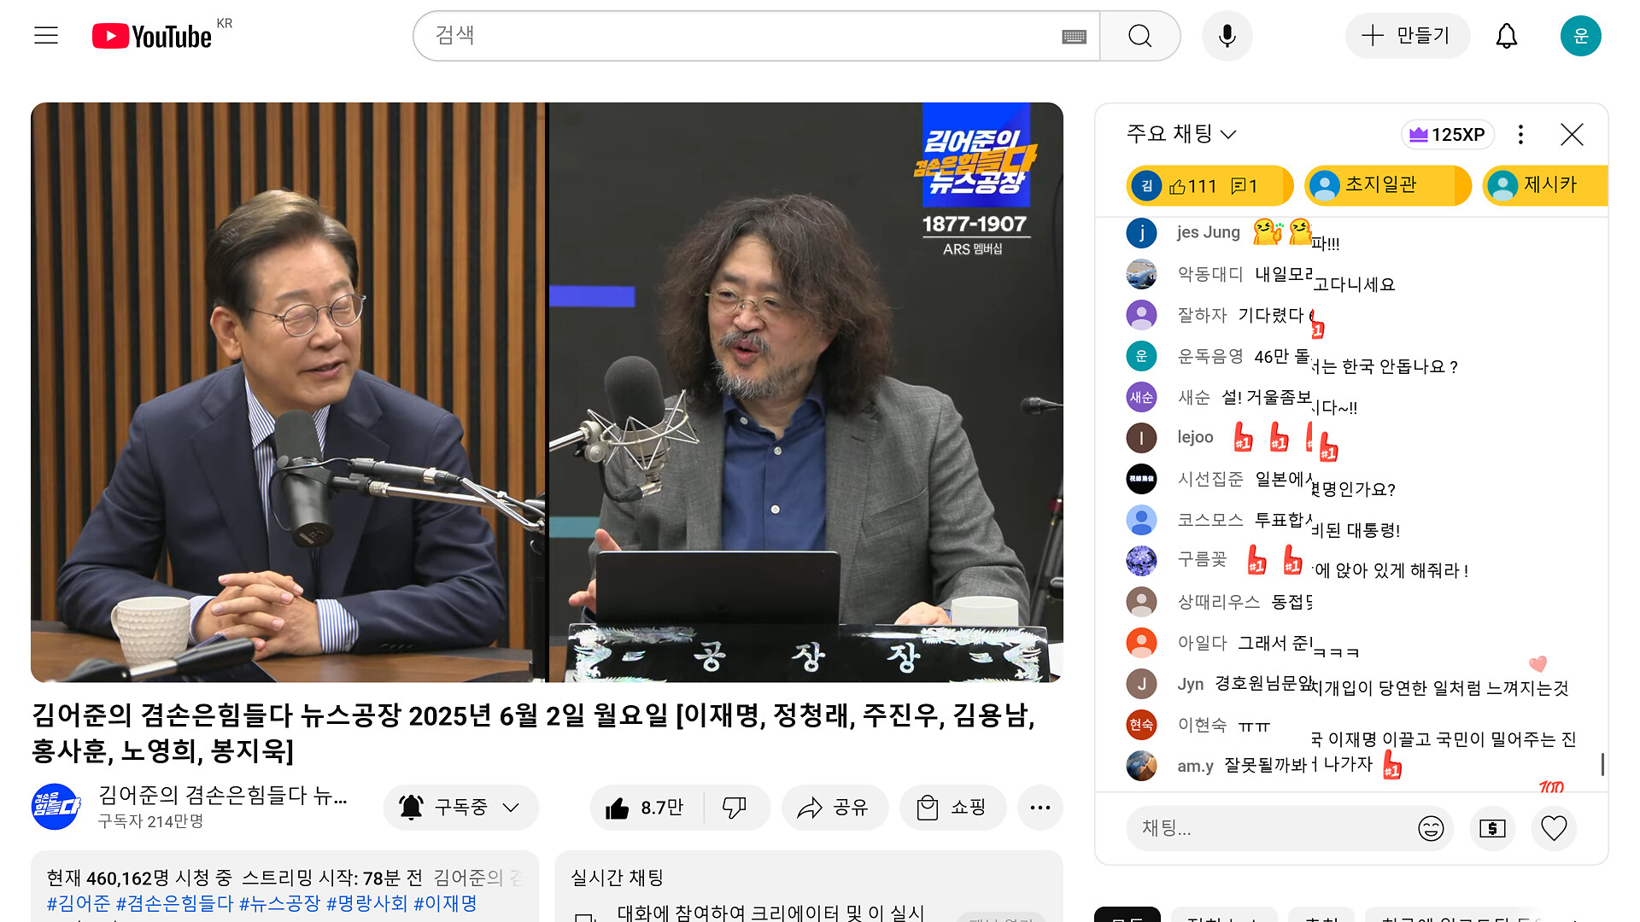Click the #이재명 hashtag link
The image size is (1640, 922).
click(x=445, y=903)
